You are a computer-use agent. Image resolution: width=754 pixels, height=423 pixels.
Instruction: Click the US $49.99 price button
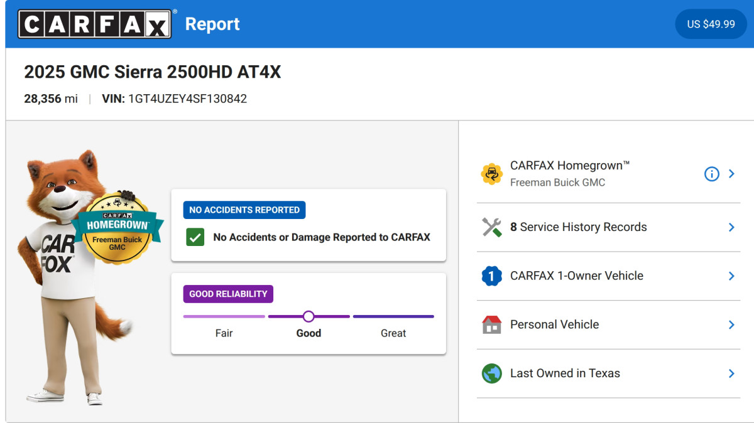[x=711, y=24]
